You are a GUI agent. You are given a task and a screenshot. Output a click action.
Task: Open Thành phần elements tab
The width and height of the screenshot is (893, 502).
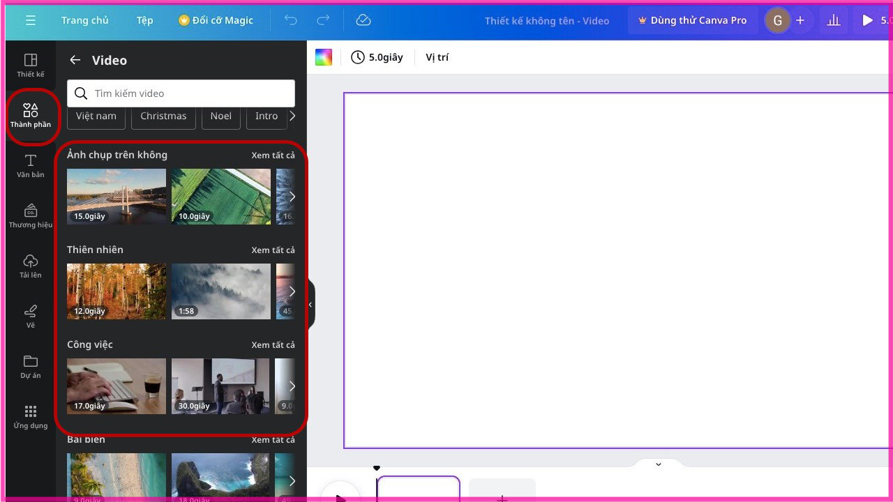click(x=31, y=116)
